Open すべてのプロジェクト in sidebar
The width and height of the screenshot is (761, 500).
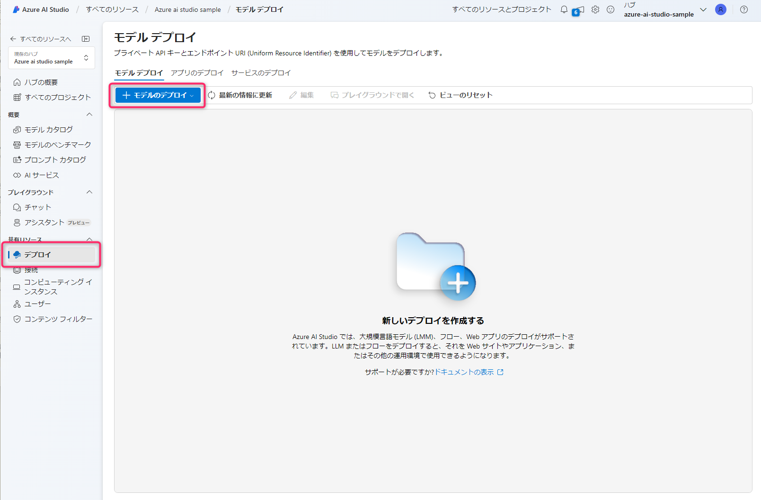coord(51,98)
